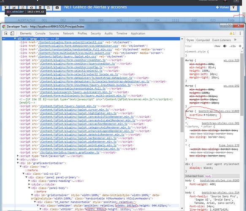Click the warning count indicator

(x=232, y=33)
